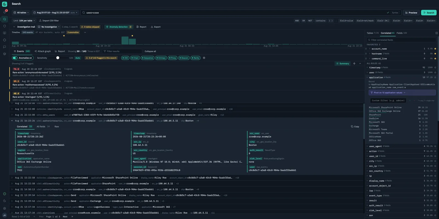
Task: Click the green status circle icon in sidebar
Action: [4, 194]
